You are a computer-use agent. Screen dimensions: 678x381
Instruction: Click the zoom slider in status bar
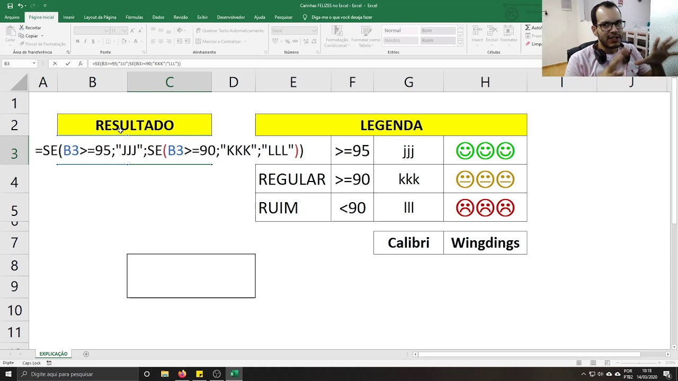(638, 362)
